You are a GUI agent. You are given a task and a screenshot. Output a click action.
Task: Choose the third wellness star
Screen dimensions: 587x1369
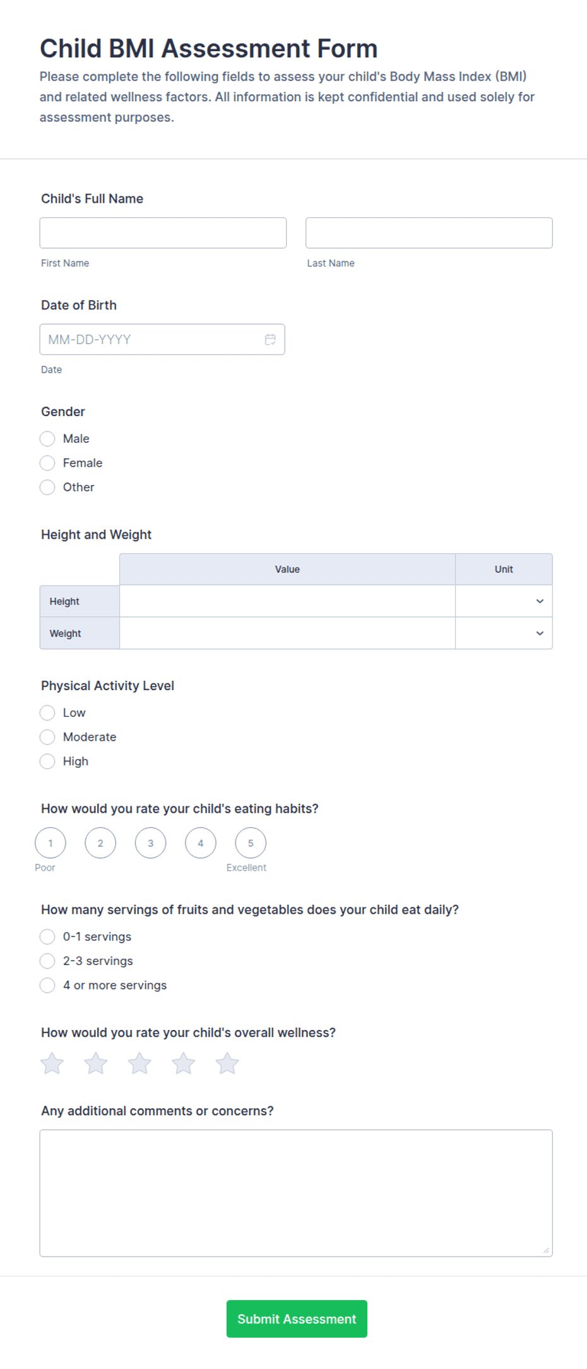(x=139, y=1063)
